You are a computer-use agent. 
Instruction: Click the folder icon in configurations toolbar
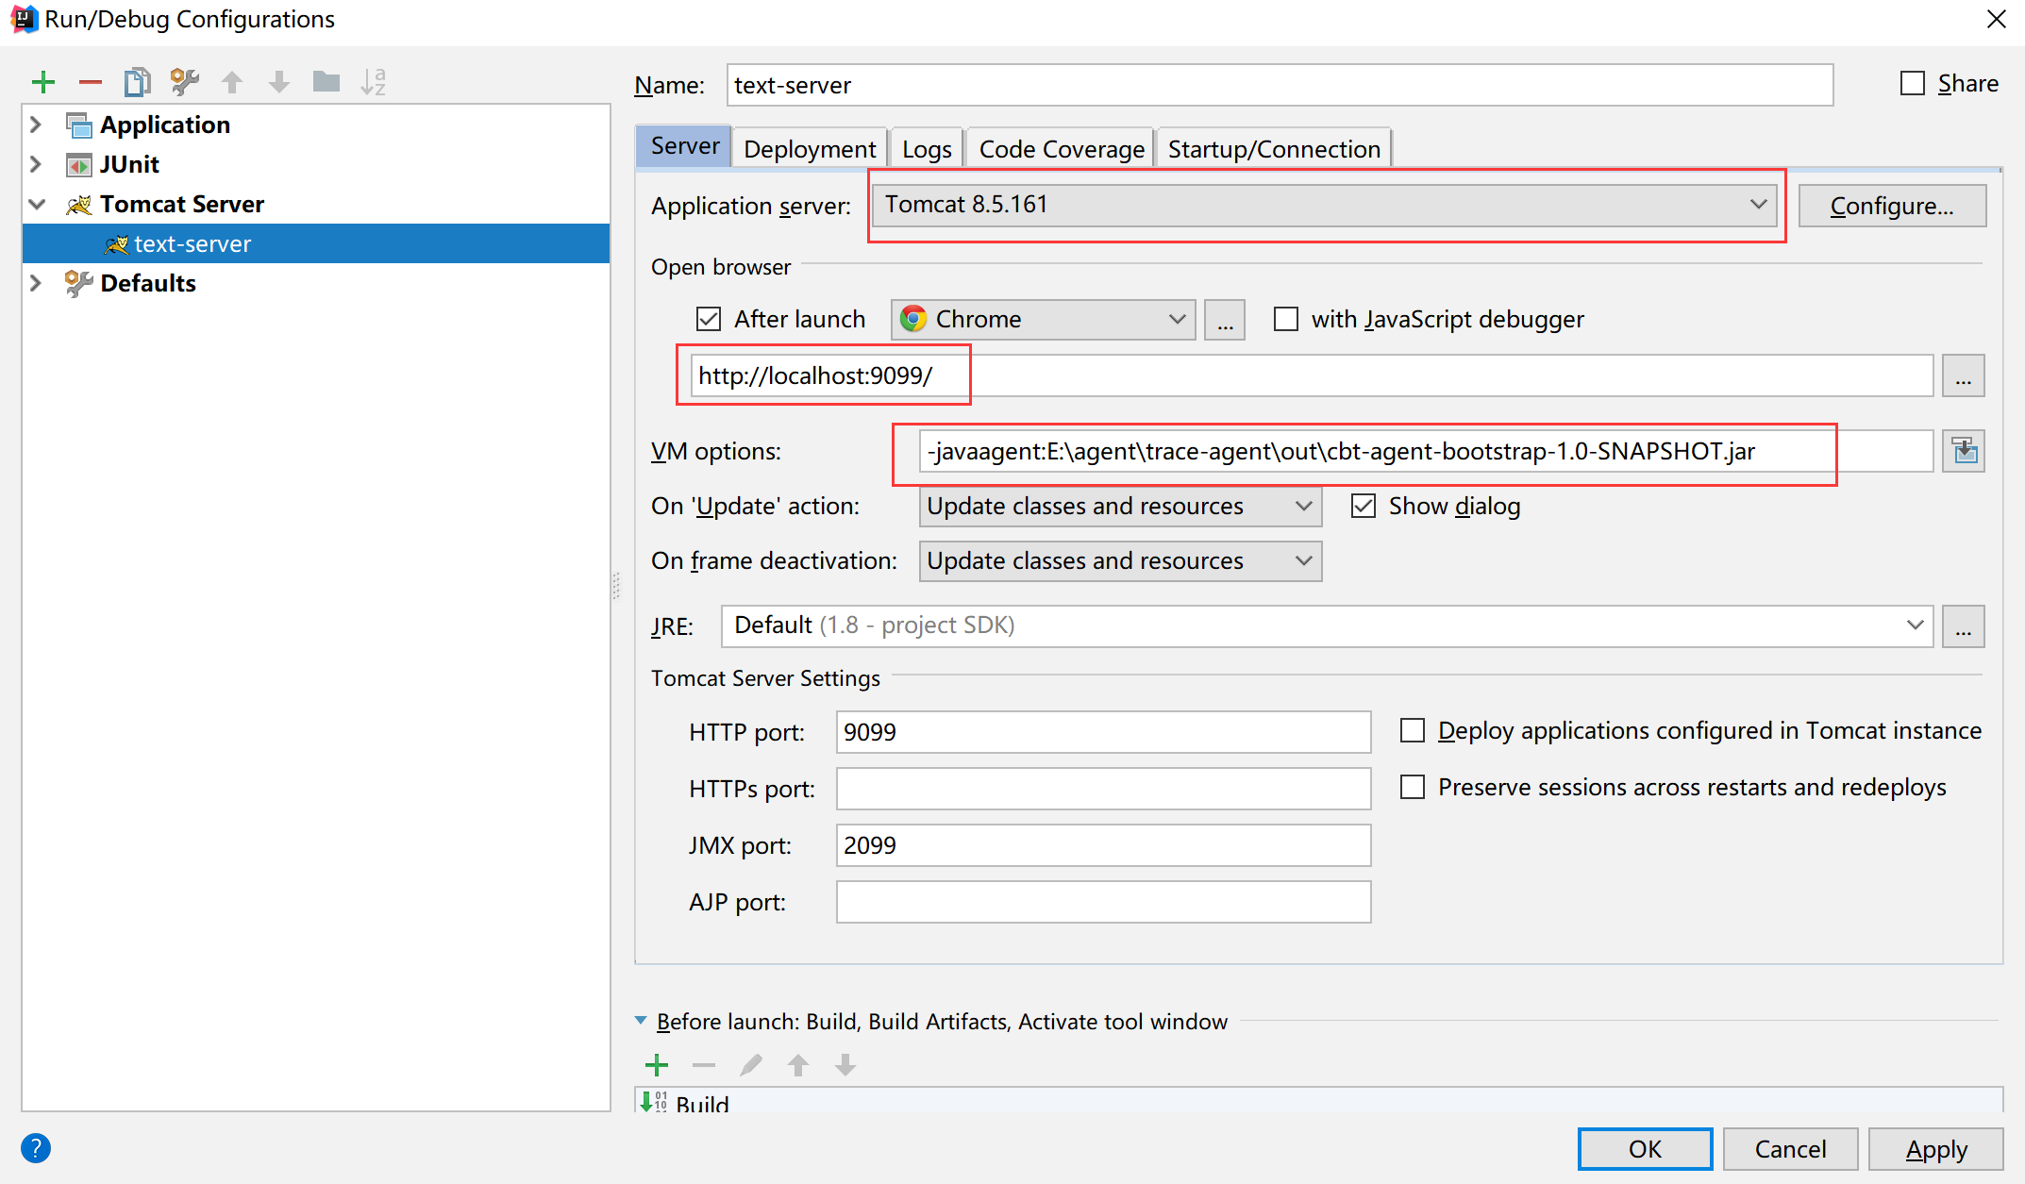[x=326, y=83]
